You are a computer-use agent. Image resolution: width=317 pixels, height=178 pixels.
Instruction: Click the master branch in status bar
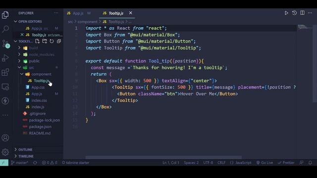tap(20, 163)
